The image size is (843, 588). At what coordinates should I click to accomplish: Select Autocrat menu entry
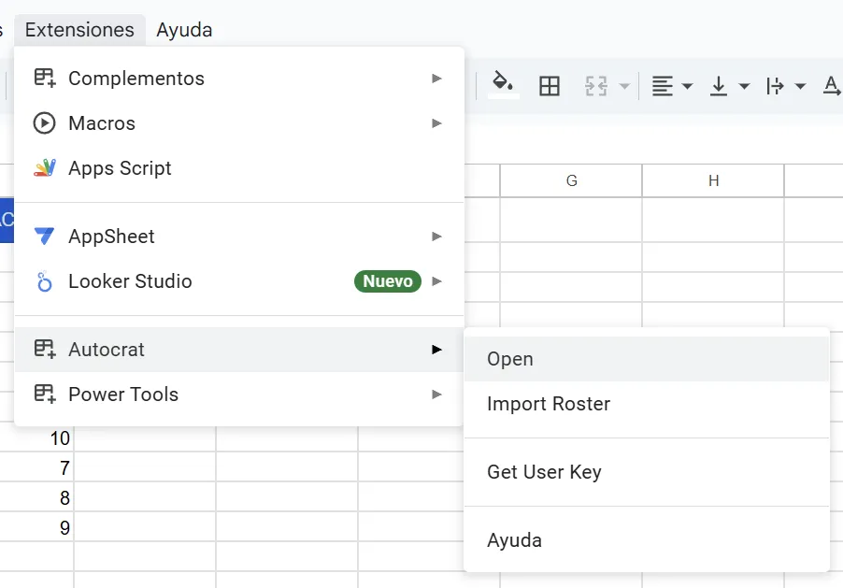click(x=239, y=350)
